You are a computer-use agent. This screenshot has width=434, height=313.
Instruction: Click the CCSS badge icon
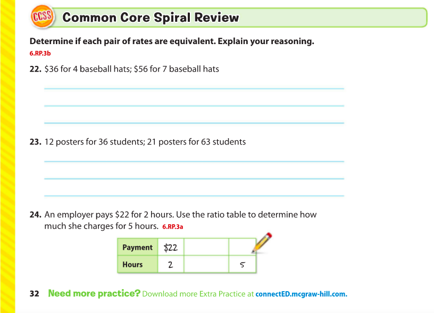pos(42,17)
